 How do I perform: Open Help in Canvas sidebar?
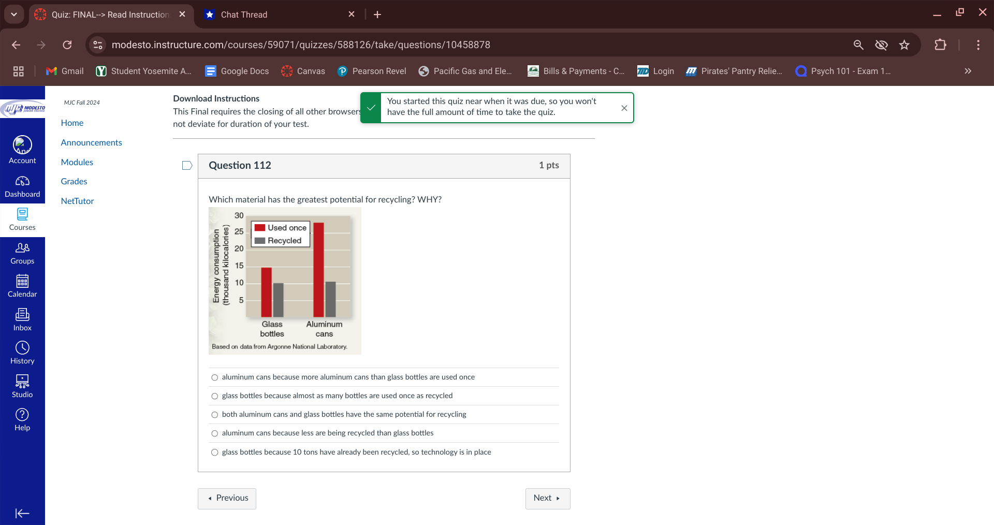22,420
